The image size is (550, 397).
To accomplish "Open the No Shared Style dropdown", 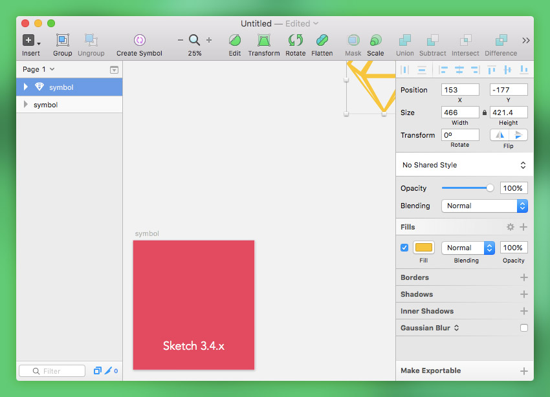I will coord(464,165).
